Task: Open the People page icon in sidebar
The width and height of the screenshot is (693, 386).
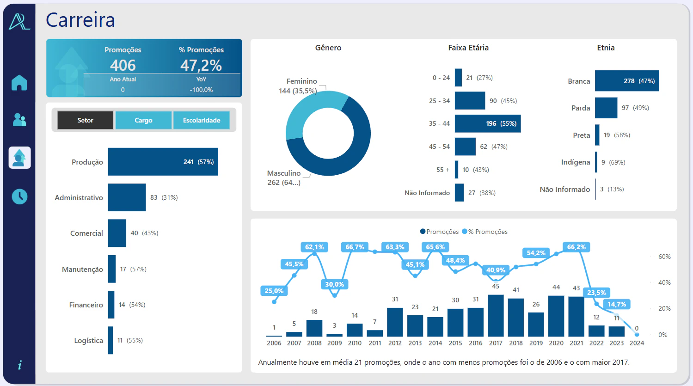Action: (x=19, y=120)
